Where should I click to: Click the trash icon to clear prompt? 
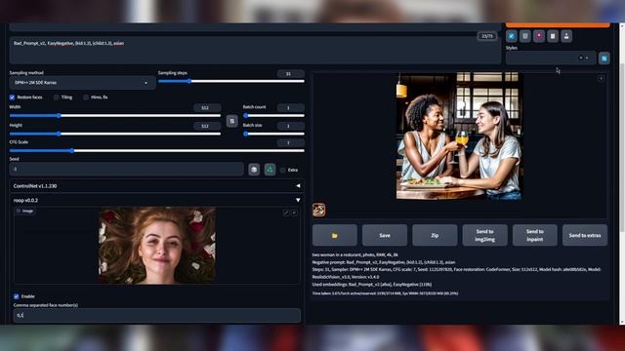(525, 36)
